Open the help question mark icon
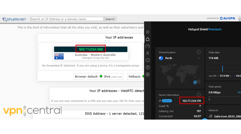This screenshot has height=134, width=241. pos(148,67)
